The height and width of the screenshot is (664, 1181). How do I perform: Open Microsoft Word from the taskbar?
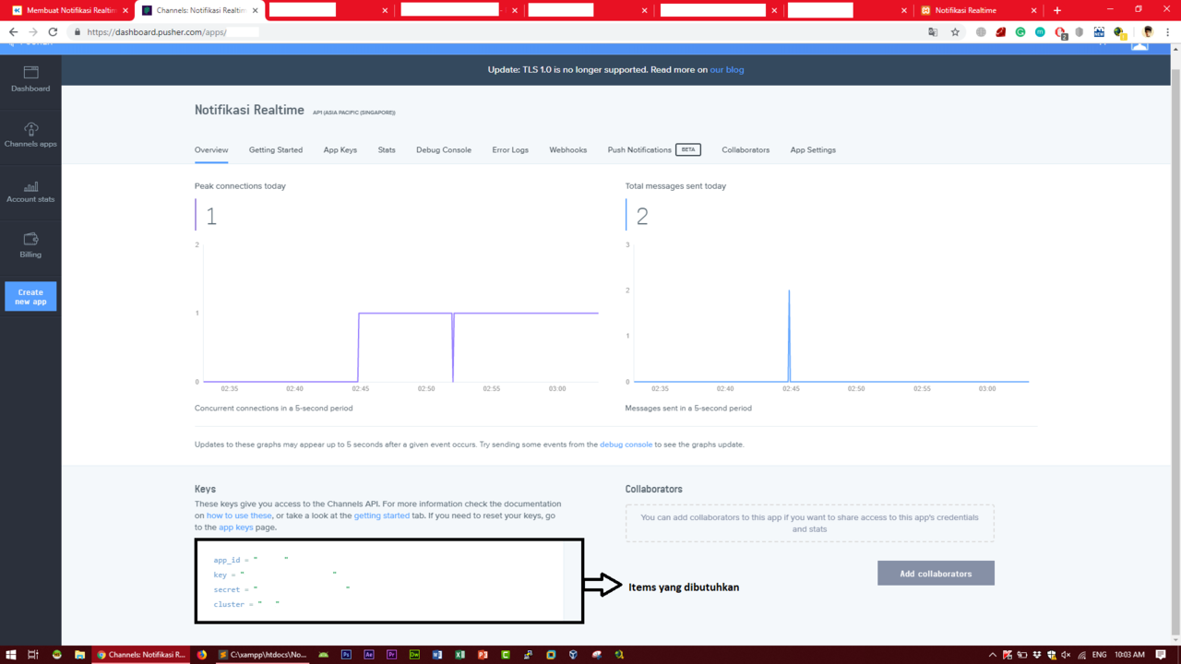coord(437,655)
